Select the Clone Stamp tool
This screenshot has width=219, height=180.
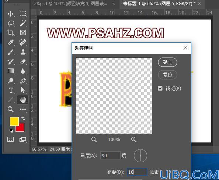23,52
